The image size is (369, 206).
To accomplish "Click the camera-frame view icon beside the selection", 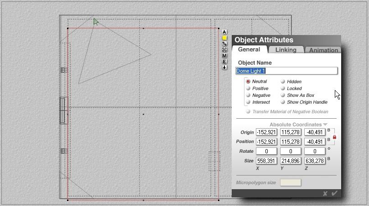I will [x=224, y=50].
